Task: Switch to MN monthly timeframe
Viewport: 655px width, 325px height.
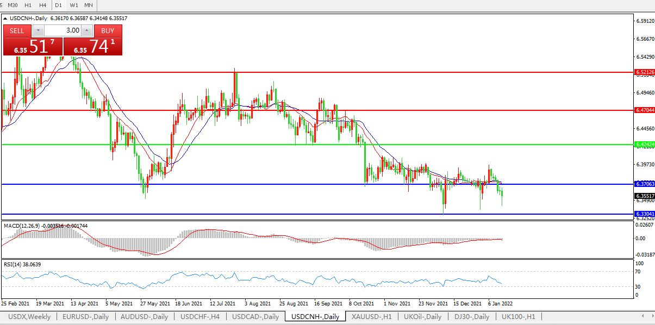Action: click(x=89, y=5)
